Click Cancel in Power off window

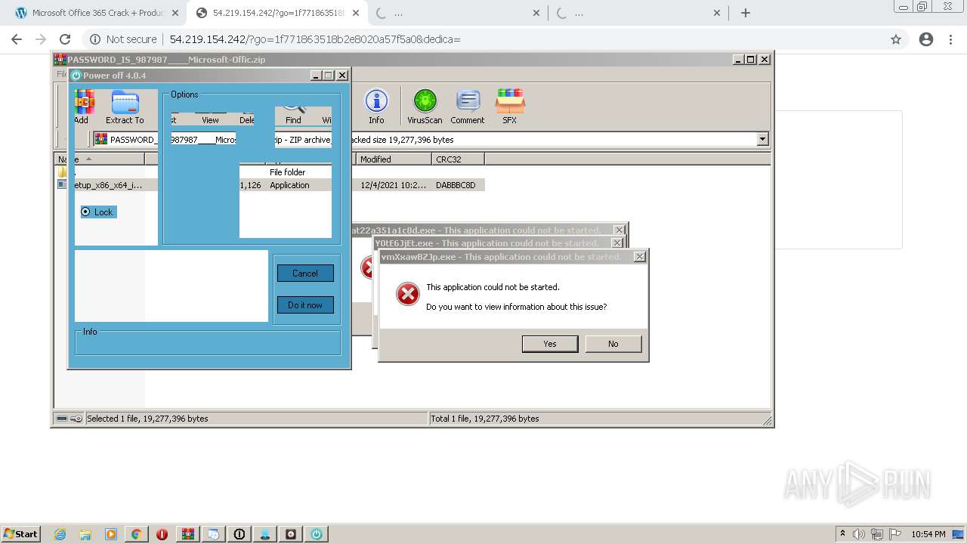click(x=305, y=274)
